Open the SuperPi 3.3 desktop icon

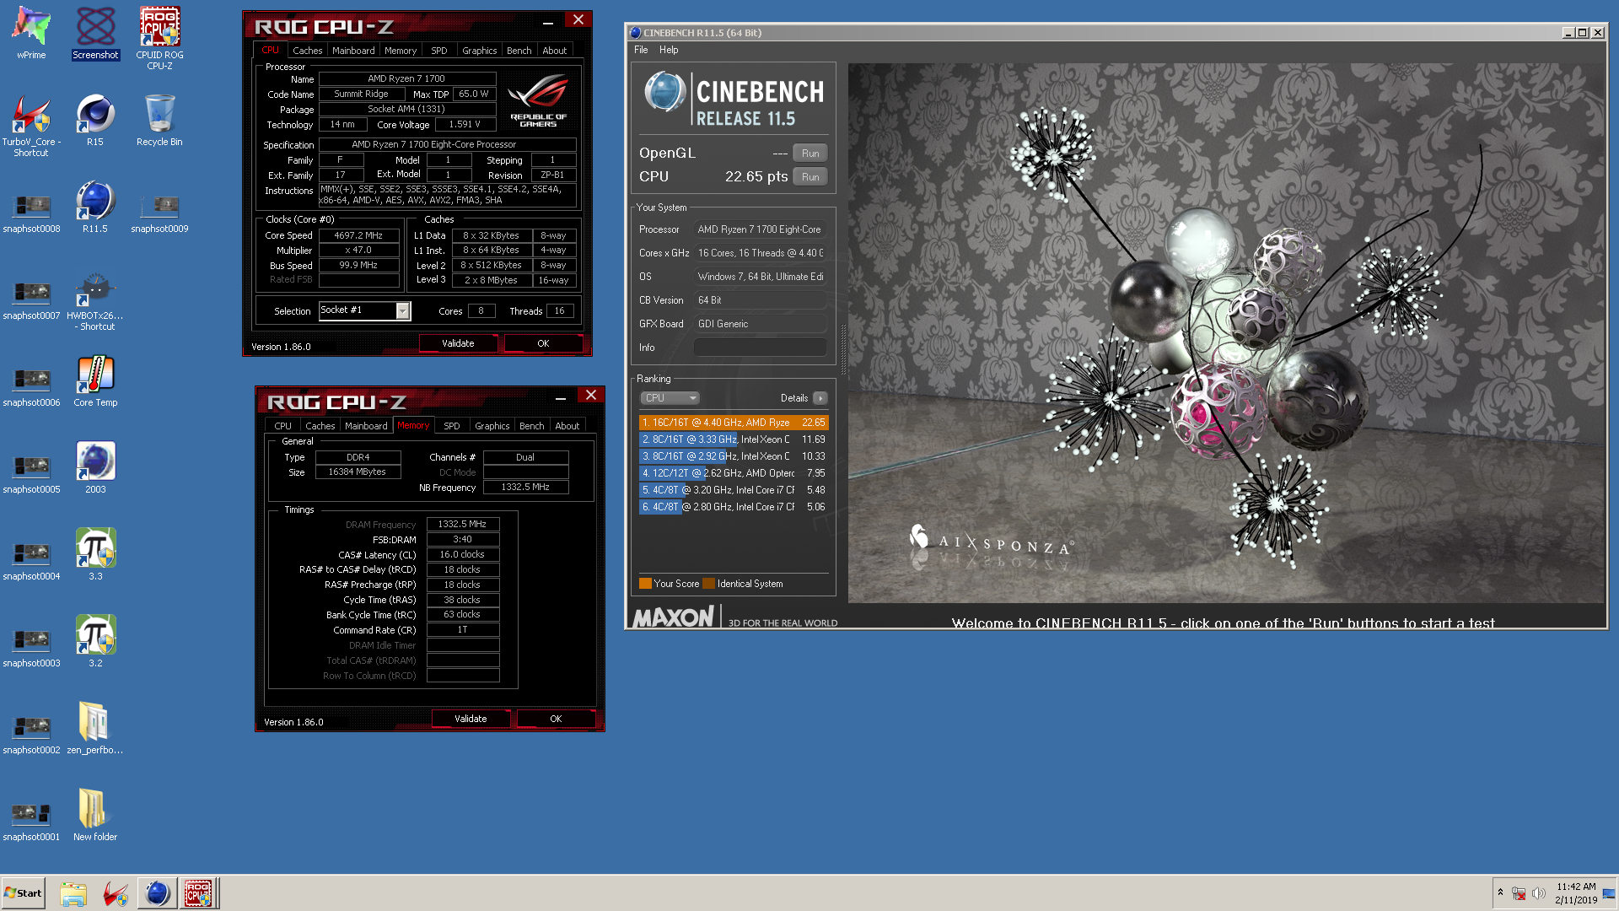coord(95,554)
